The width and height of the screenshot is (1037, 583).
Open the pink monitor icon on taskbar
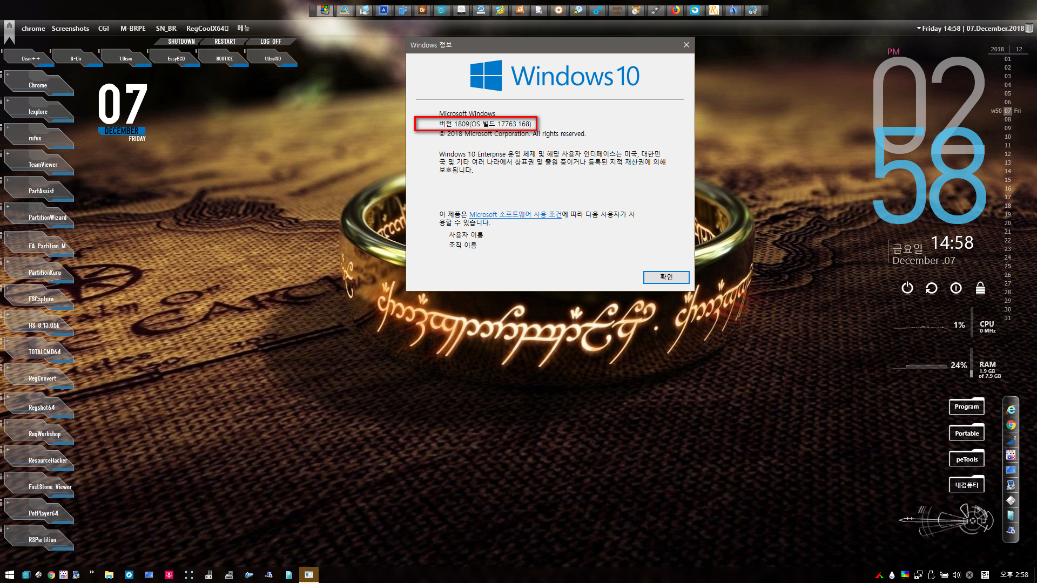(169, 575)
